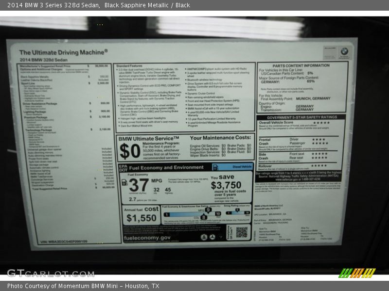Click 'MUNICH, GERMANY' assembly point text
The height and width of the screenshot is (291, 389).
pos(313,98)
